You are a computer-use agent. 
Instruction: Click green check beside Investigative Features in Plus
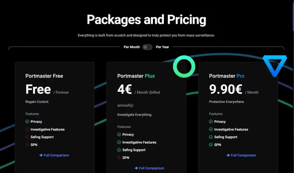(x=119, y=142)
